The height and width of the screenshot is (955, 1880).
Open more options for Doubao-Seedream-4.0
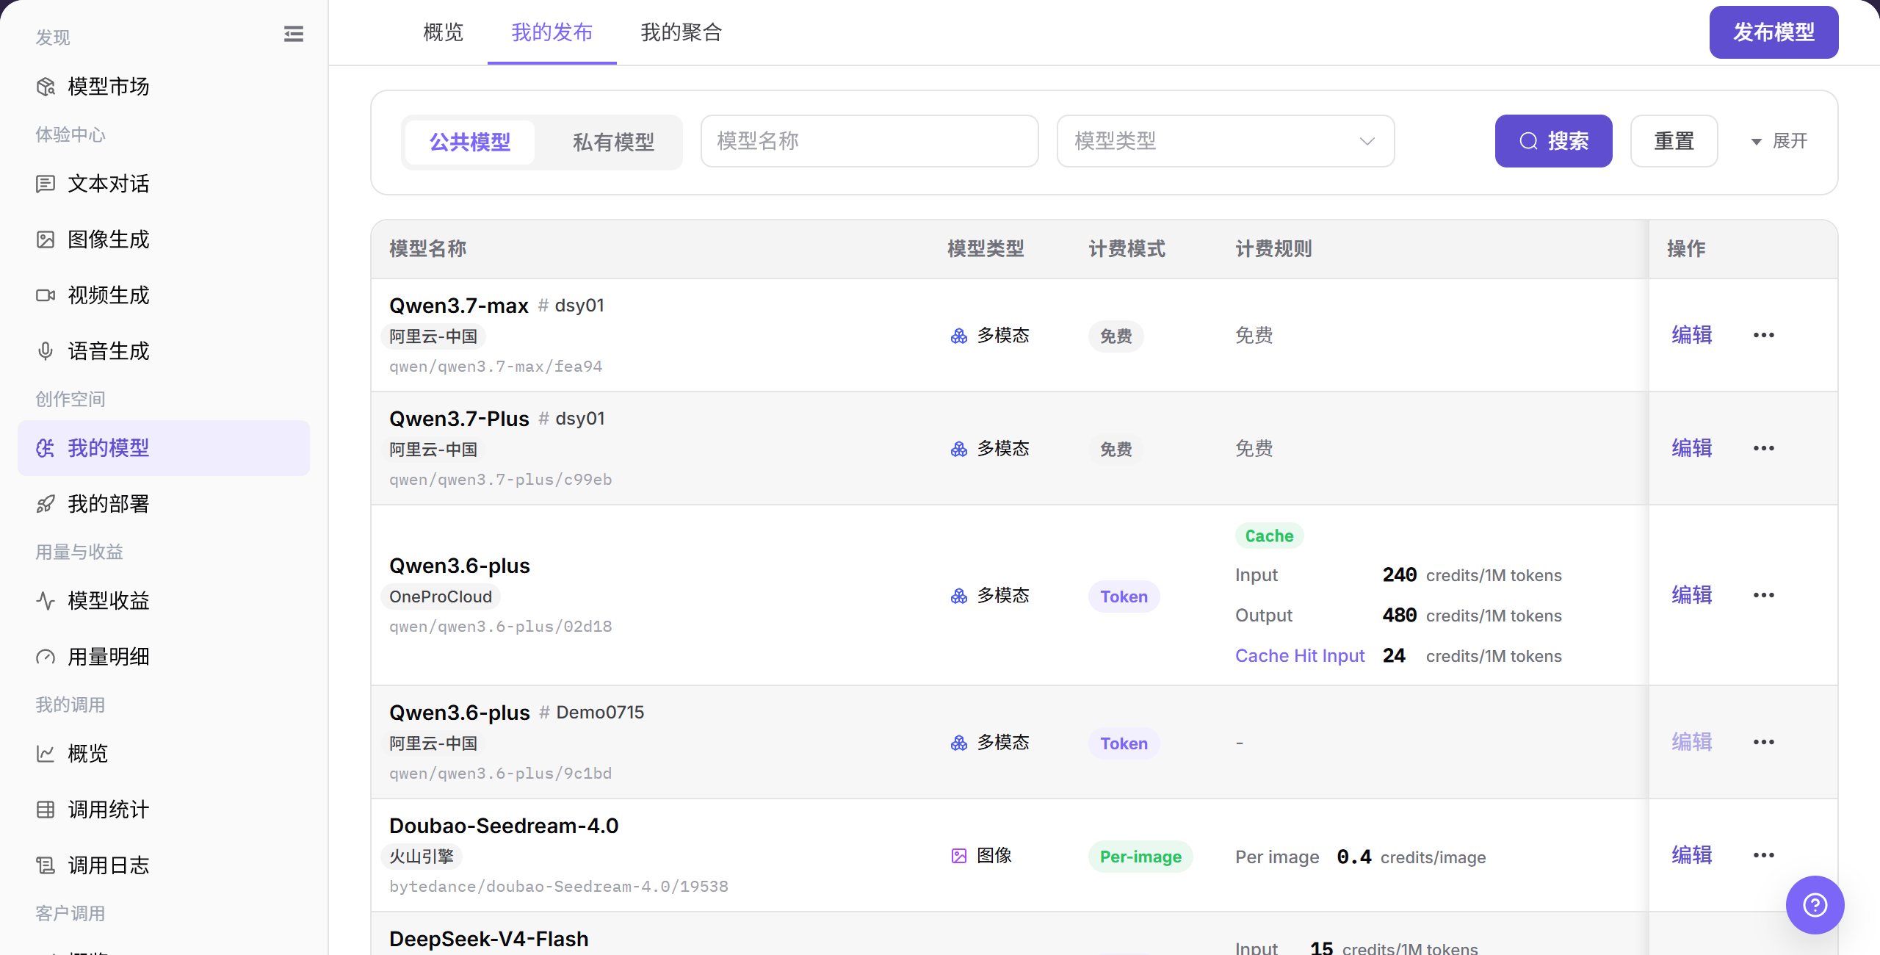[x=1764, y=855]
